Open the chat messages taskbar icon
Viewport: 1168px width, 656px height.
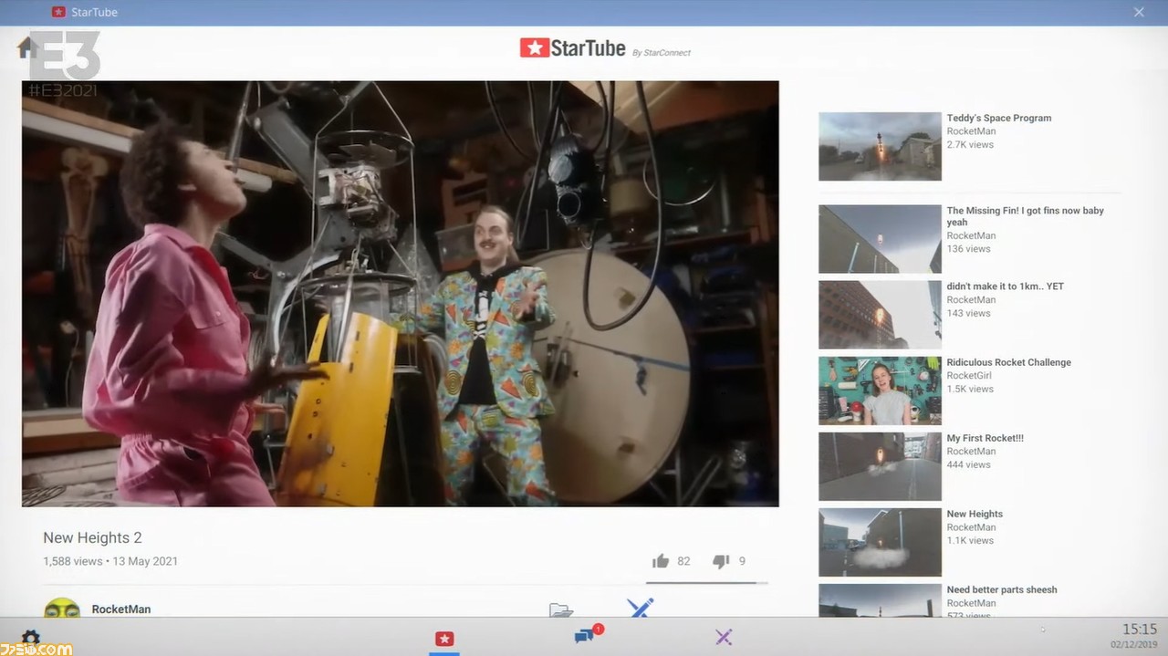point(586,636)
